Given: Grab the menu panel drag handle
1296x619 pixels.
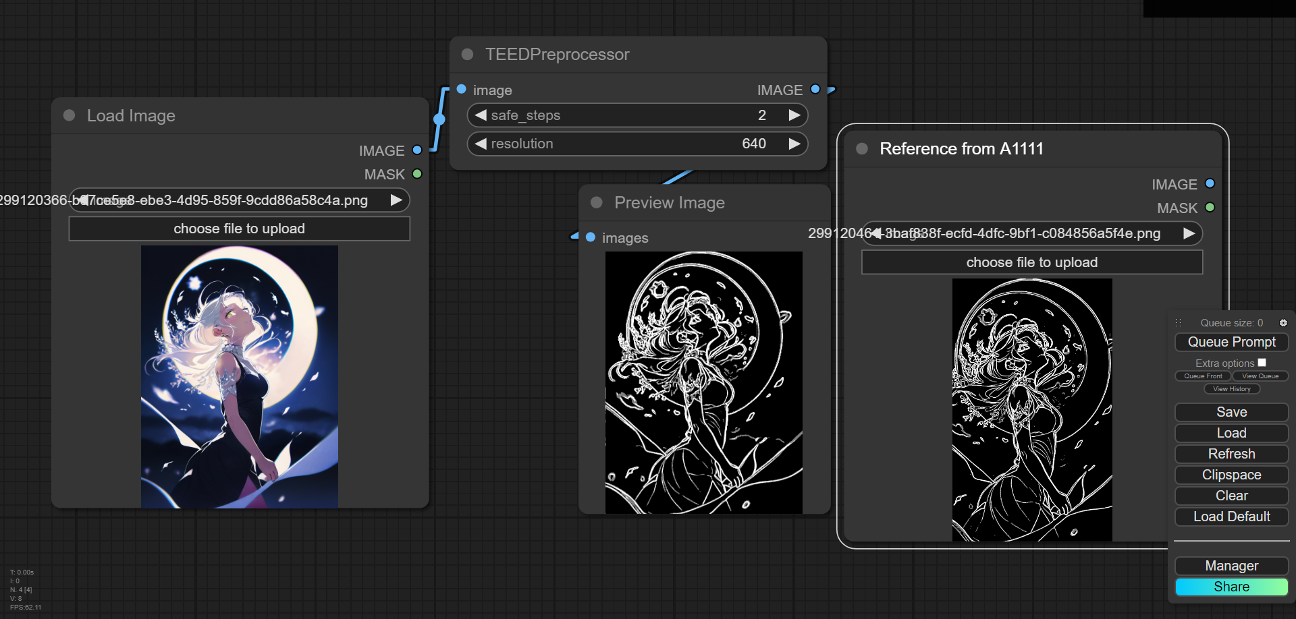Looking at the screenshot, I should pyautogui.click(x=1179, y=323).
